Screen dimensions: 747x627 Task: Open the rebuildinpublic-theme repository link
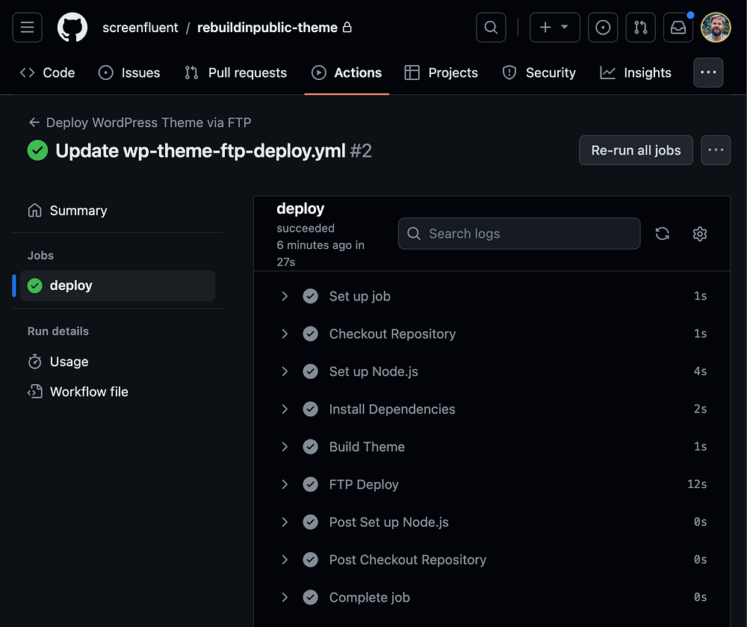point(267,28)
